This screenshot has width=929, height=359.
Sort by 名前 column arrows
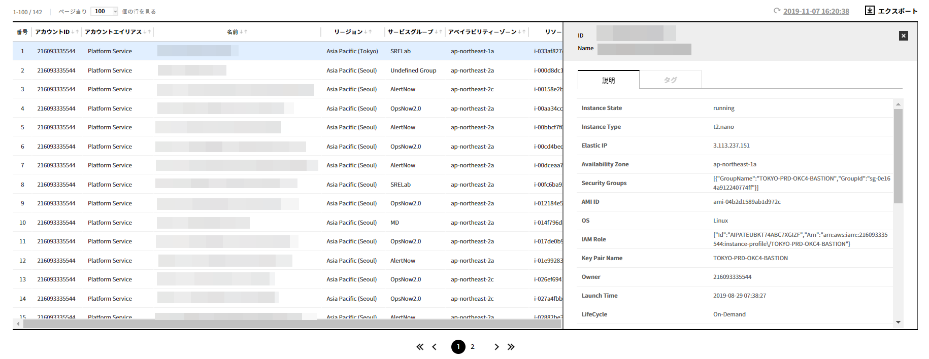pos(244,32)
